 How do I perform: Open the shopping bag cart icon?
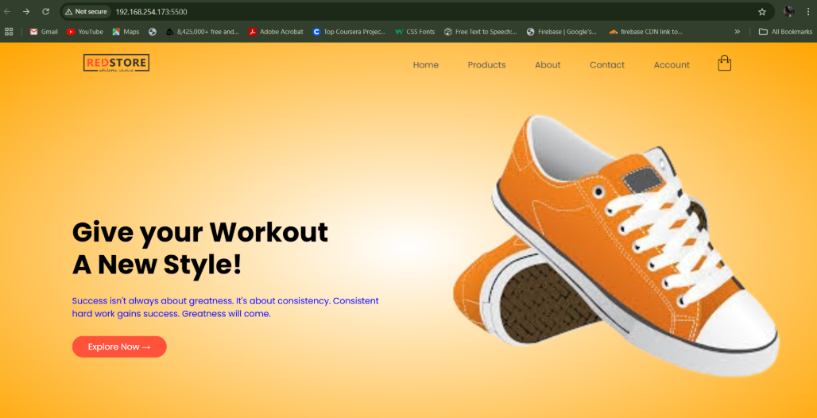[x=724, y=64]
